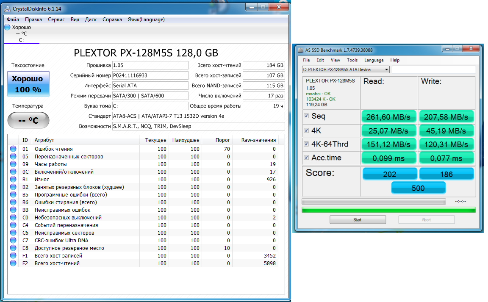Screen dimensions: 488x302
Task: Click status icon for 09 Часы работы
Action: pos(13,164)
